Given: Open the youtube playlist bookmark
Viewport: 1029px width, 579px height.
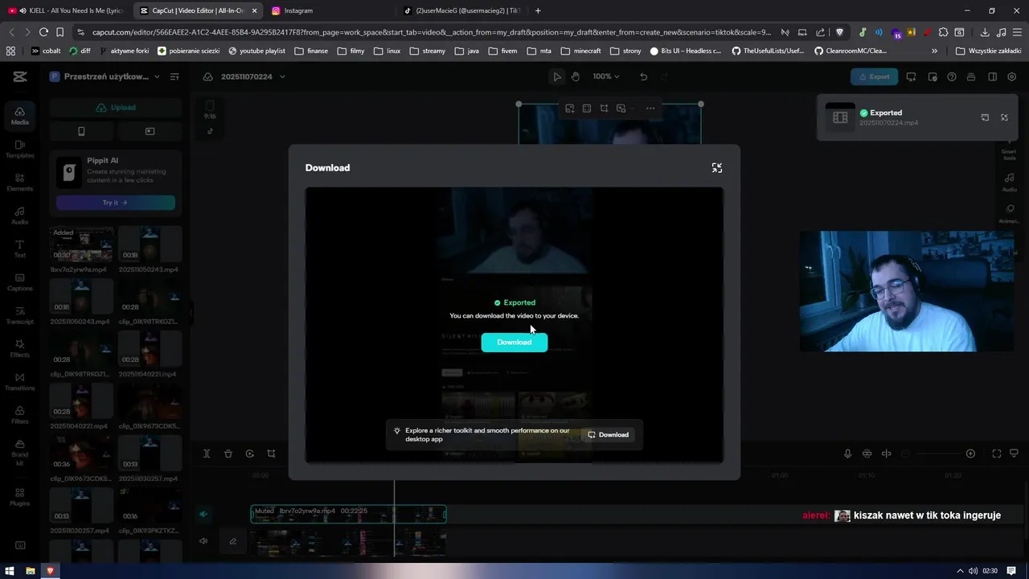Looking at the screenshot, I should point(257,51).
